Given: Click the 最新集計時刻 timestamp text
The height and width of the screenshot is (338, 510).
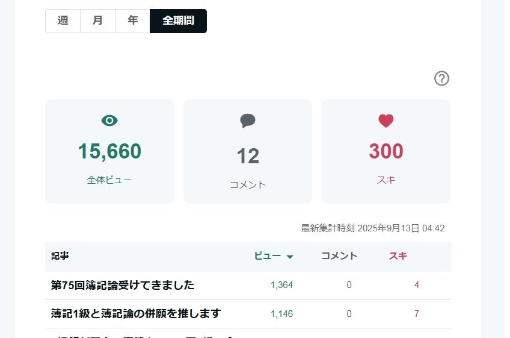Looking at the screenshot, I should (372, 228).
